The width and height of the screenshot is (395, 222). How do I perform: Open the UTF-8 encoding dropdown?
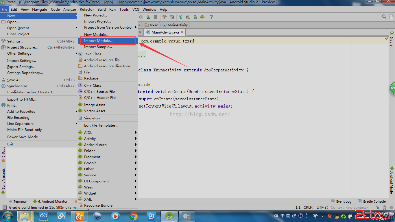(322, 208)
